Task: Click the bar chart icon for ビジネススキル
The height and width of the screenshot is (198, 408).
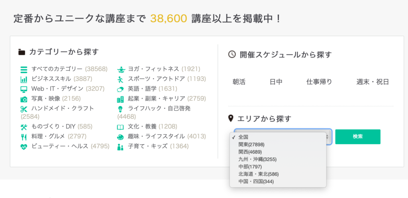Action: point(24,79)
